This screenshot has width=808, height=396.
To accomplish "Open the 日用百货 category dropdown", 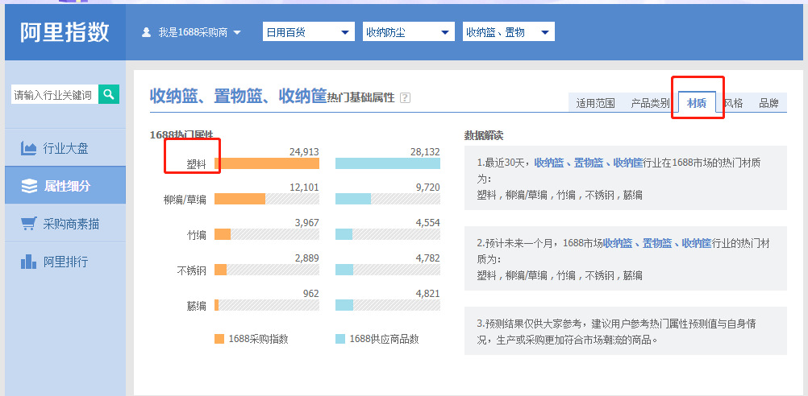I will [x=309, y=32].
